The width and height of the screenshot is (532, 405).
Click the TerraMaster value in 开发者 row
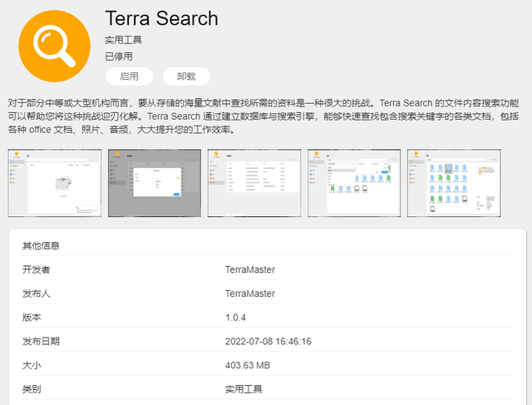(x=250, y=269)
